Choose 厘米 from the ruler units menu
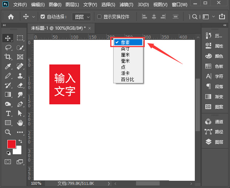230x188 pixels. tap(125, 55)
